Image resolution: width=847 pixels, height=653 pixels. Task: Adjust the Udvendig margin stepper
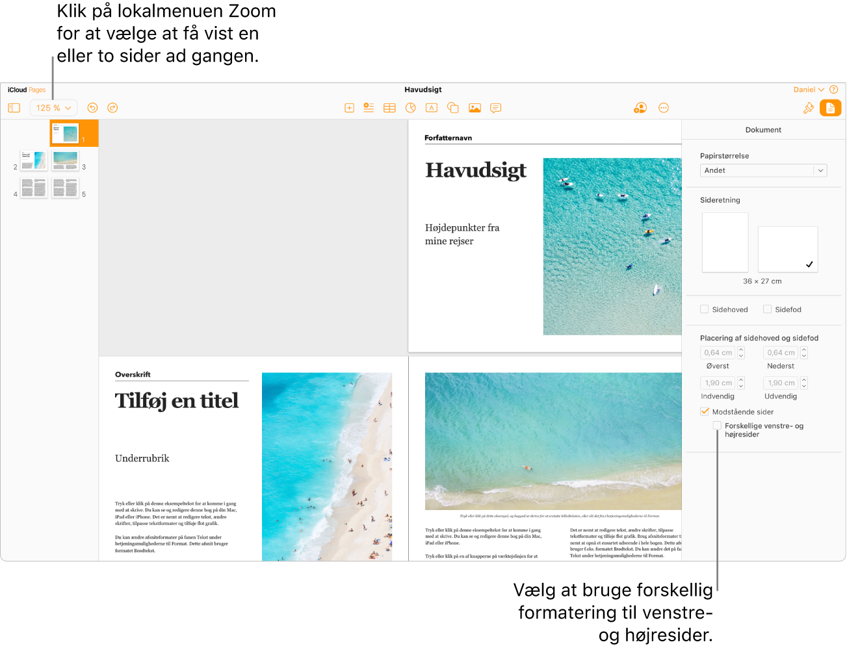coord(804,383)
